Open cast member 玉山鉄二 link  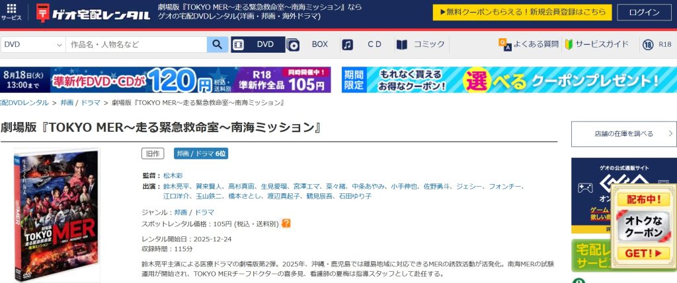pos(209,197)
